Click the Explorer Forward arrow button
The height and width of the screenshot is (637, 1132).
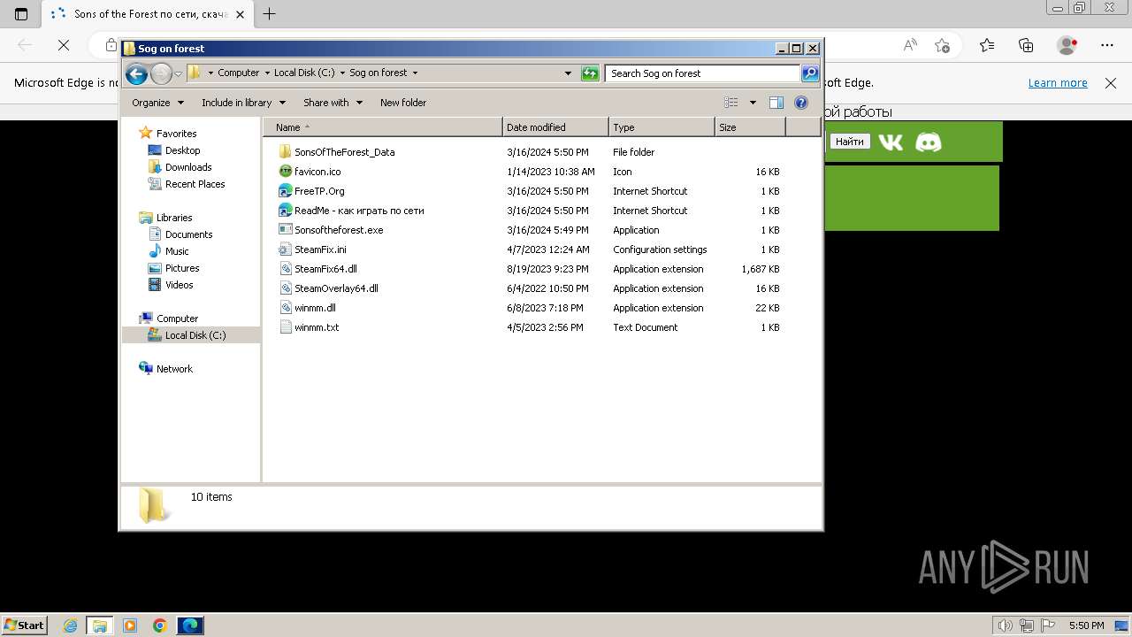pos(161,73)
